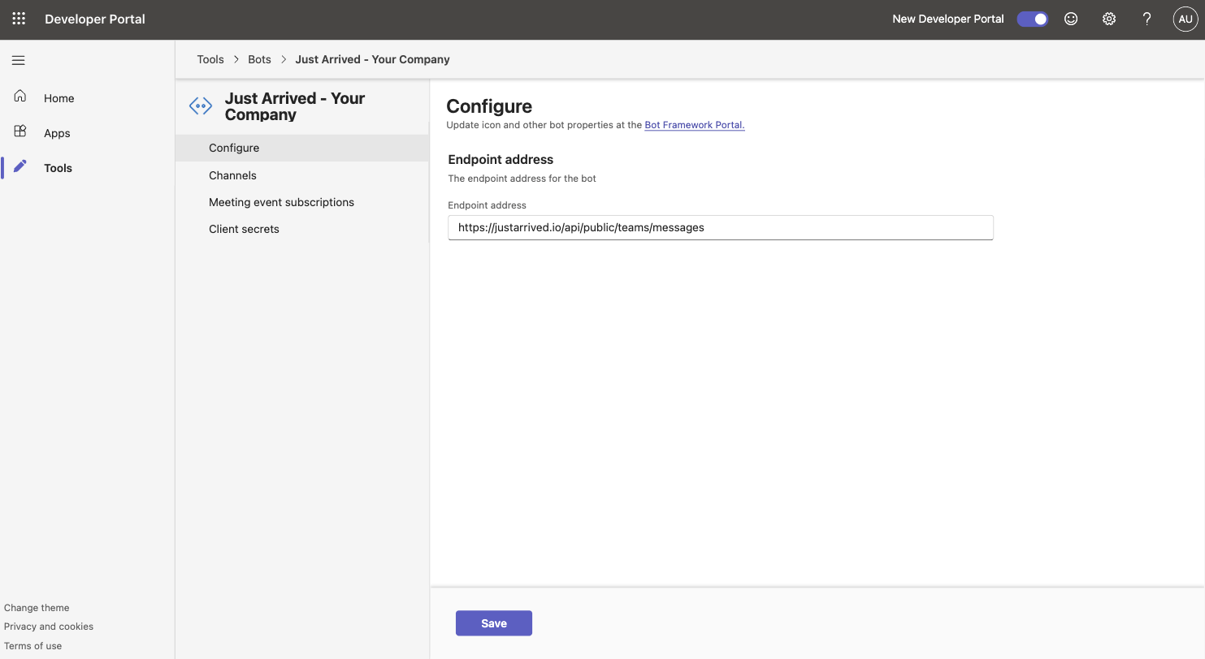
Task: Click the 'Just Arrived - Your Company' breadcrumb
Action: click(x=372, y=59)
